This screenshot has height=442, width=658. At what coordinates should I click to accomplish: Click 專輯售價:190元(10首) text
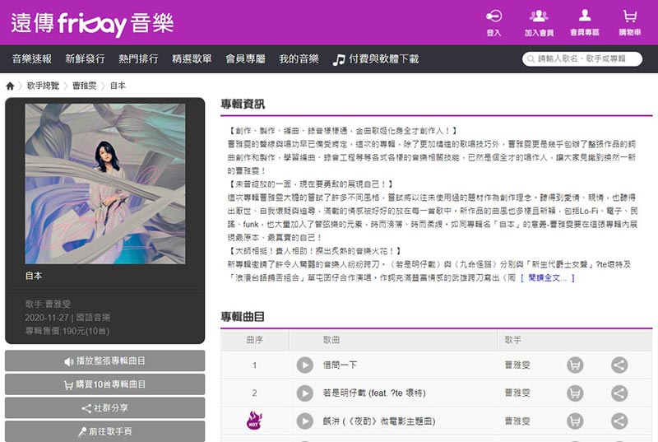tap(67, 331)
